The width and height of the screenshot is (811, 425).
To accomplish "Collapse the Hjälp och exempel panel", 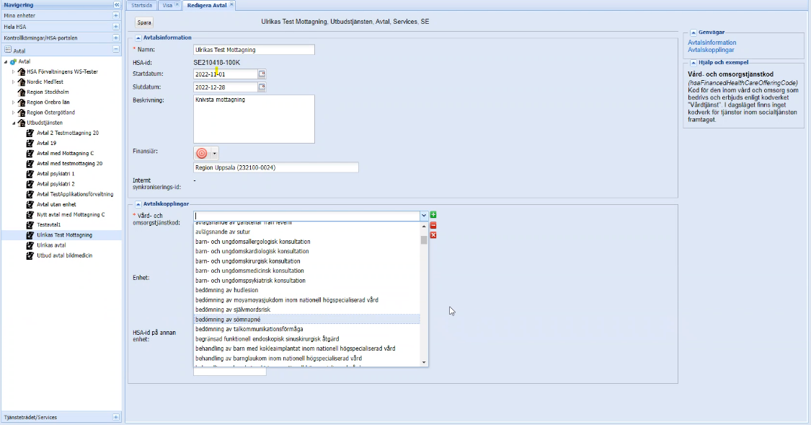I will [x=693, y=63].
